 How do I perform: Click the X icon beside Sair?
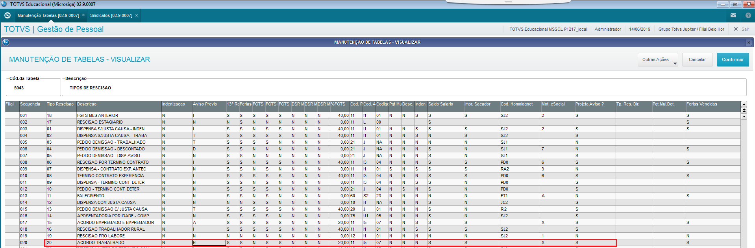736,29
